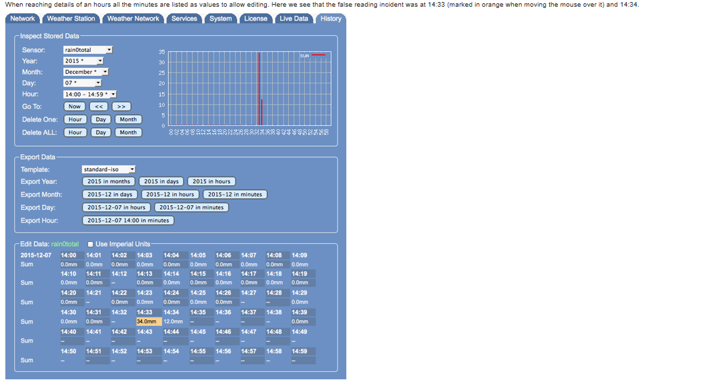Click the 14:50 time header

click(69, 351)
